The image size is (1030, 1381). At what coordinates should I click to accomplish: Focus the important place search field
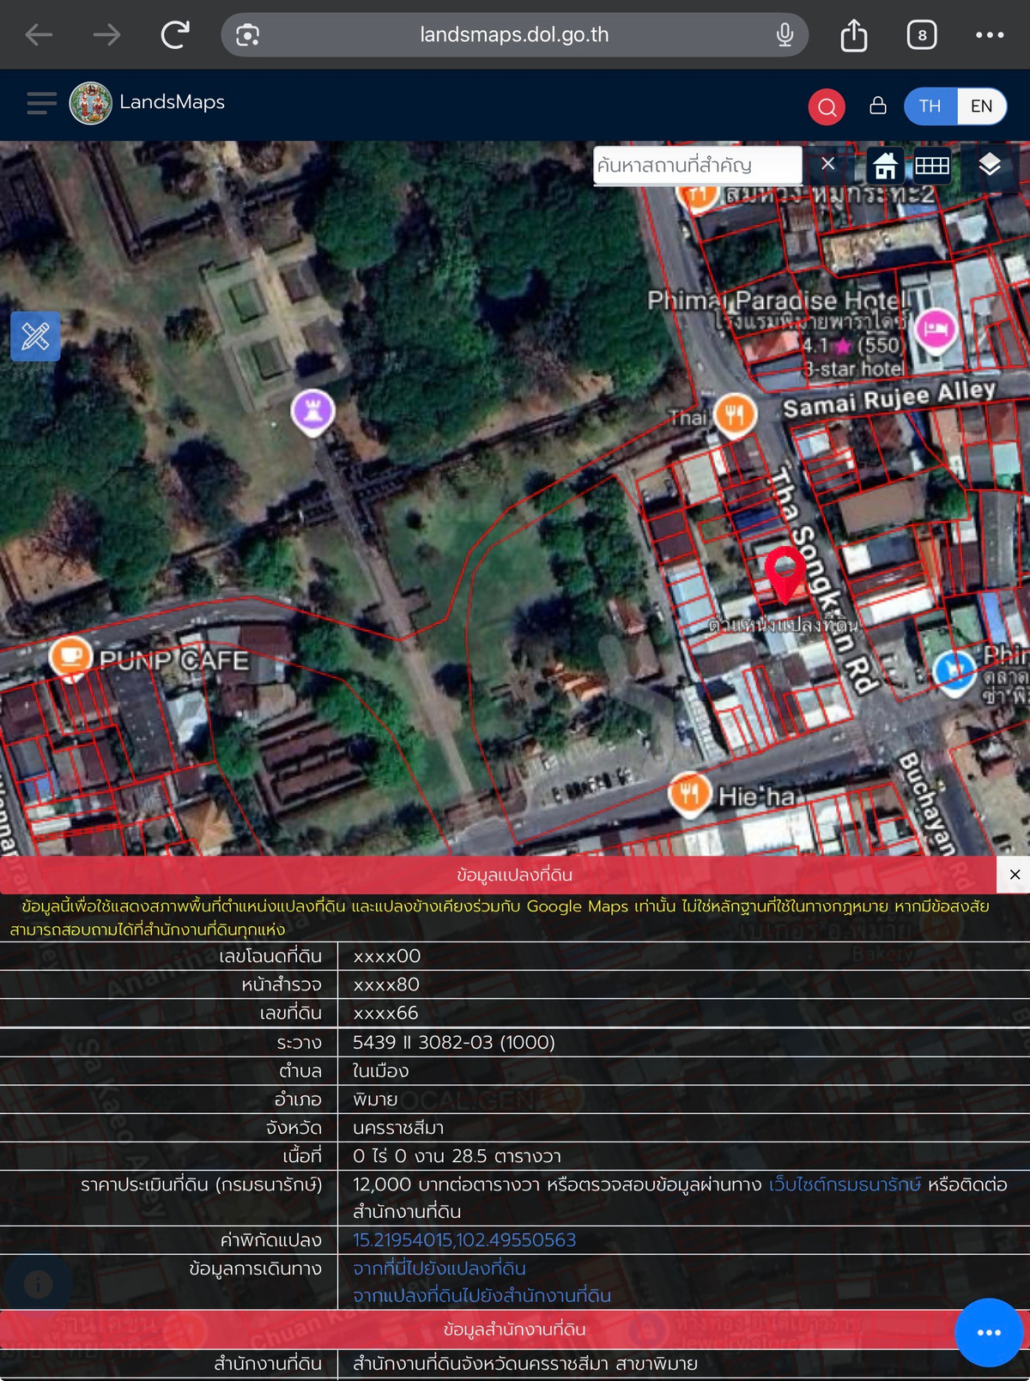coord(696,165)
